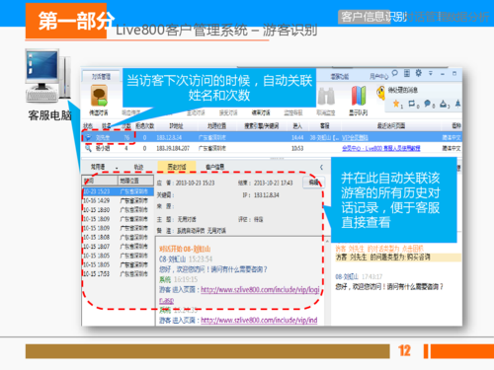Click the speech bubble icon in title bar
This screenshot has height=370, width=494.
click(x=395, y=73)
